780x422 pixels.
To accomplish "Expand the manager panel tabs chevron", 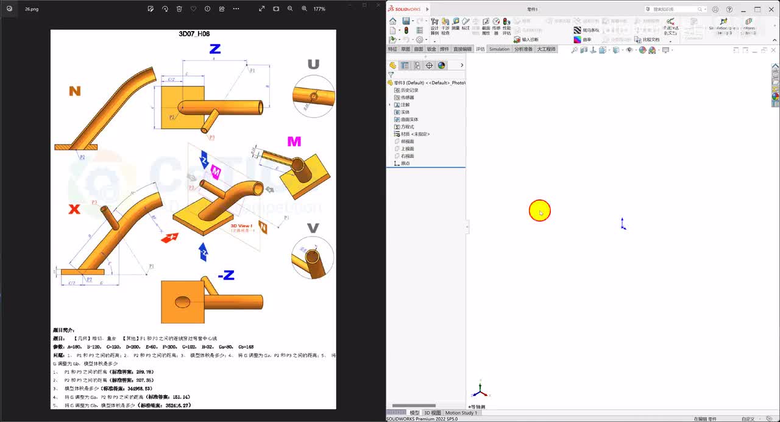I will pyautogui.click(x=462, y=65).
